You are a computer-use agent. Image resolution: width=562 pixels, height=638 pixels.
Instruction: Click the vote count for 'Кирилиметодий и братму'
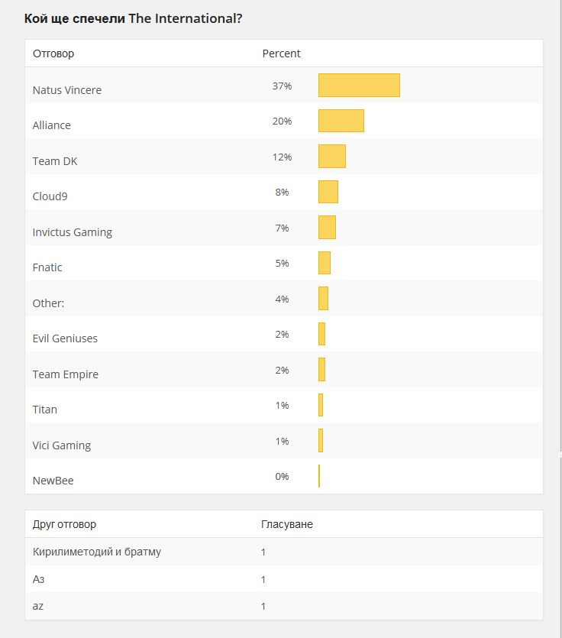(x=263, y=552)
